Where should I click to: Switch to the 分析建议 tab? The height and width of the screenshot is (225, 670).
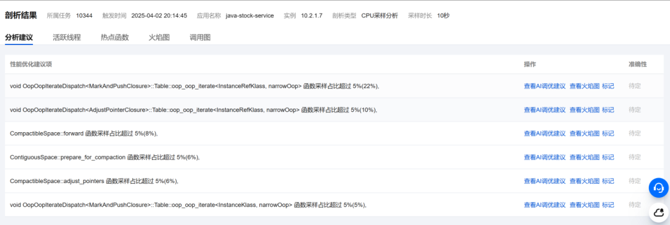[x=19, y=37]
